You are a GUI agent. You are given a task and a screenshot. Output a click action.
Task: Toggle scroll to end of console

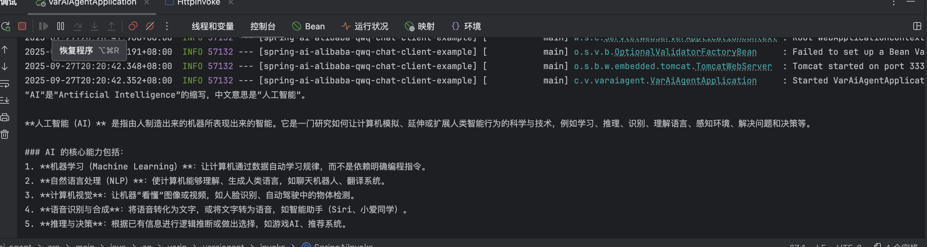(x=5, y=100)
